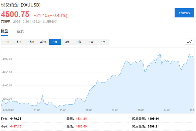Select the 1m one-minute interval

(7, 42)
